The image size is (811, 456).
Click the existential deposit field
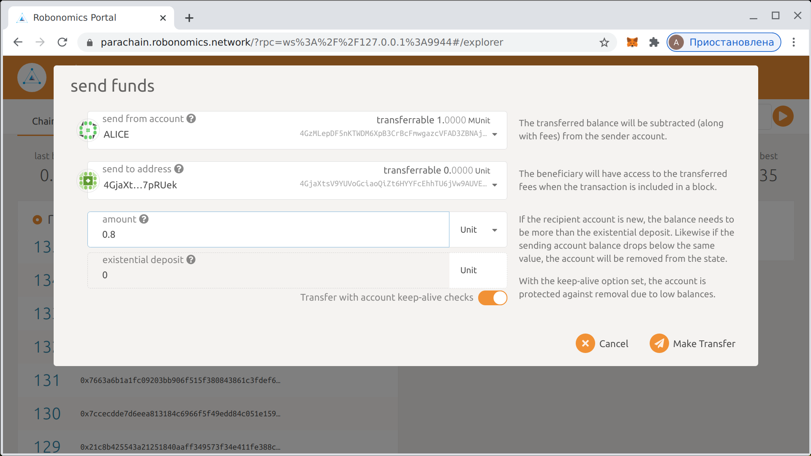(268, 270)
